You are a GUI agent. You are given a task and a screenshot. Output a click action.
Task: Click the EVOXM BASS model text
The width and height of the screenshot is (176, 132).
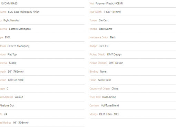tap(9, 3)
